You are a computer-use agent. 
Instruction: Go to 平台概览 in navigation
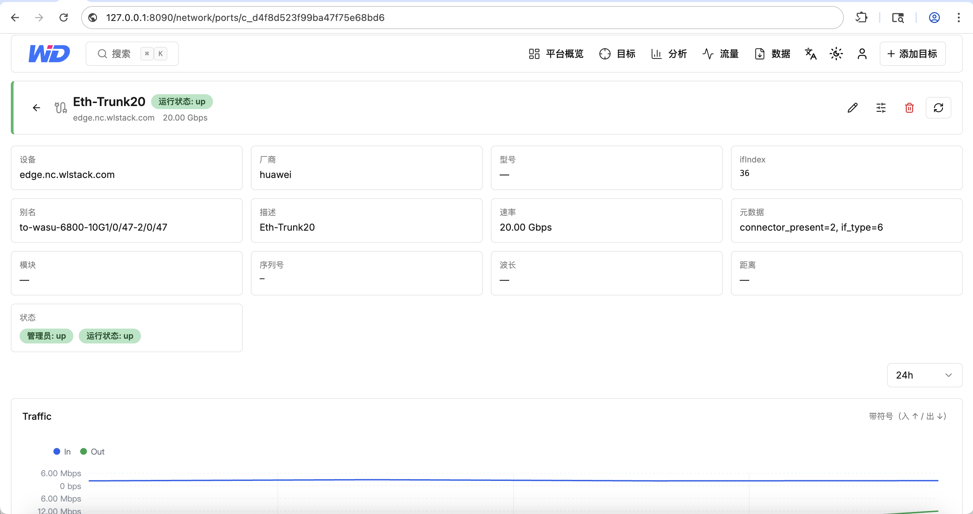[556, 54]
